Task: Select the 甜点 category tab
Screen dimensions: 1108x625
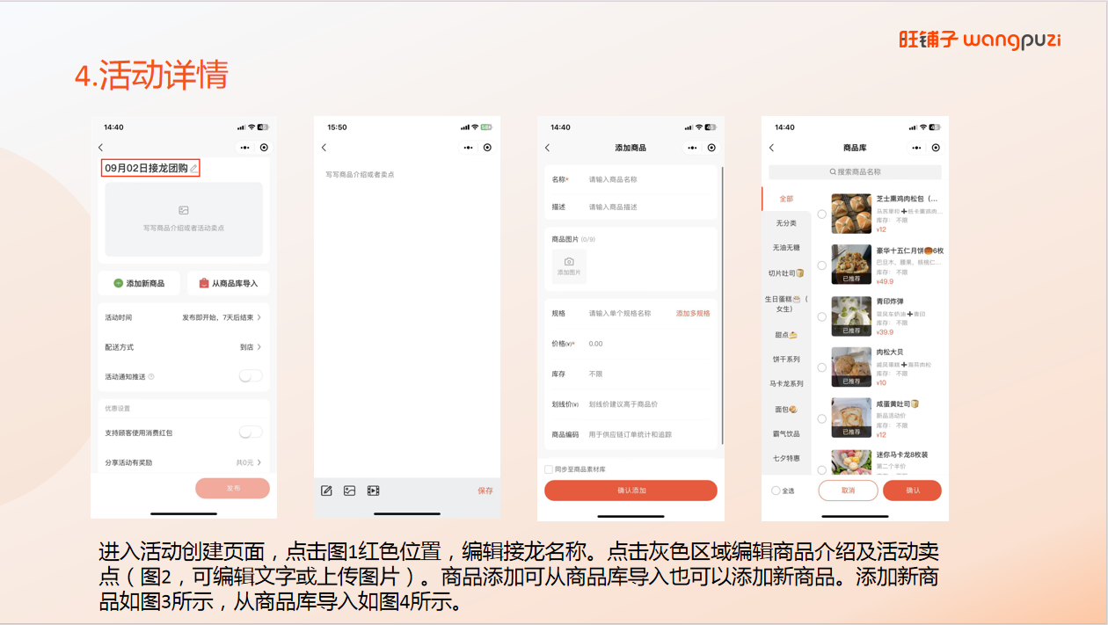Action: pos(786,335)
